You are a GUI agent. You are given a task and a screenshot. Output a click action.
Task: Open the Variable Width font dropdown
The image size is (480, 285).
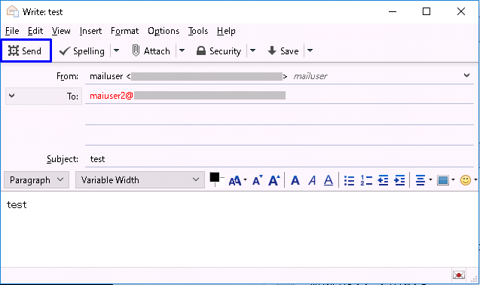coord(140,180)
